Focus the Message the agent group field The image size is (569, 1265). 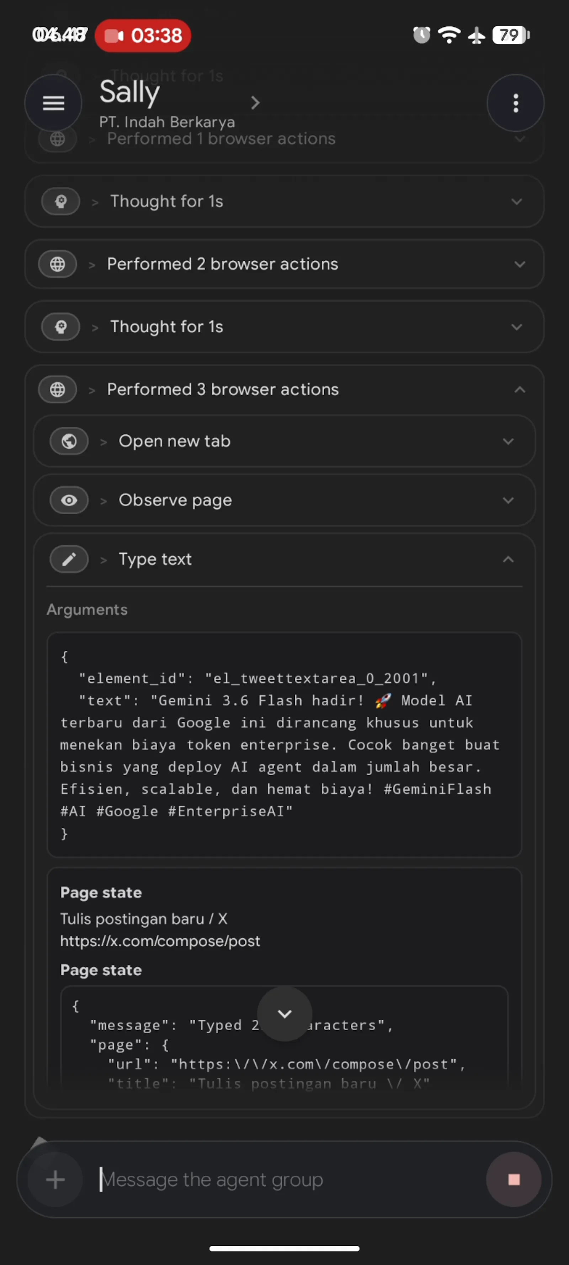(289, 1179)
